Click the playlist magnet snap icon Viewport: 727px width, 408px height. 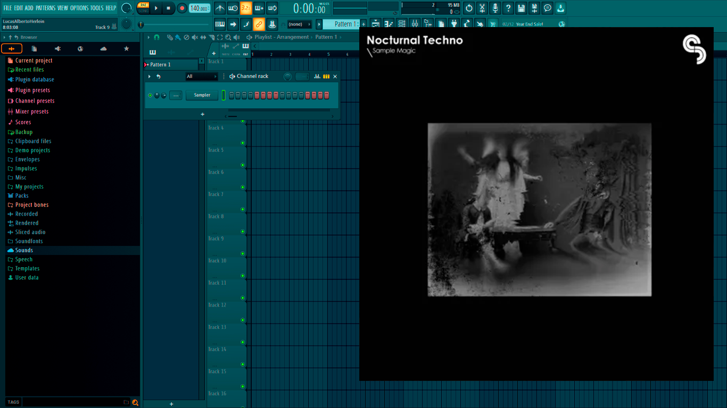pos(156,37)
